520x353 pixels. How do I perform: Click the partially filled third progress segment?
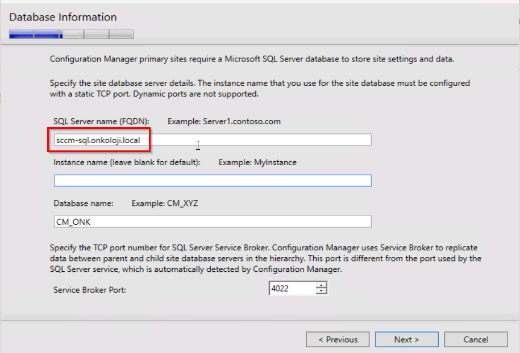71,34
